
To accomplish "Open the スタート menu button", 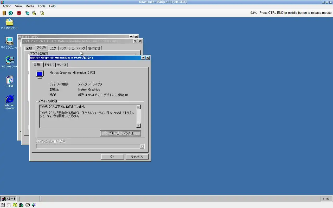I will [x=9, y=199].
